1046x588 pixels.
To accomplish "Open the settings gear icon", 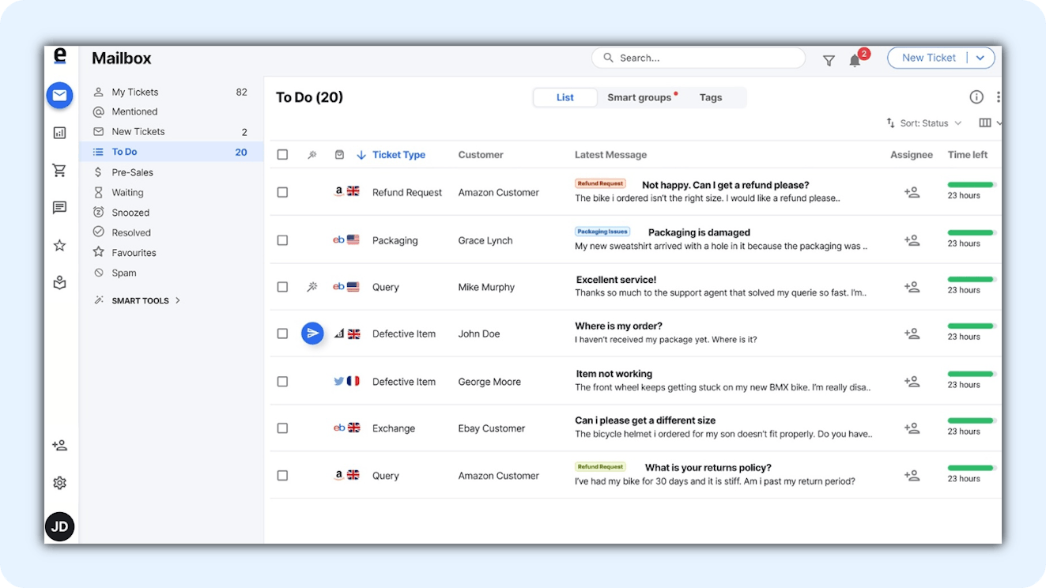I will tap(59, 483).
